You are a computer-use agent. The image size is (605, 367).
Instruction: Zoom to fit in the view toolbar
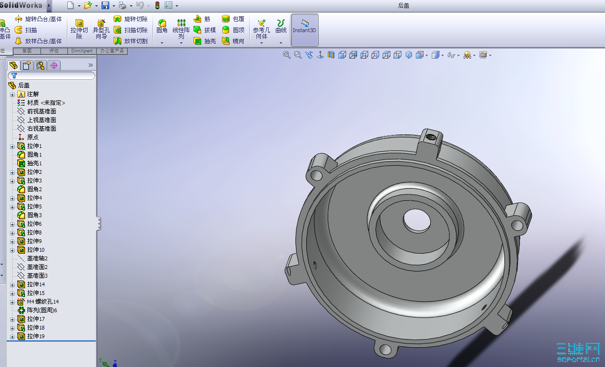287,55
